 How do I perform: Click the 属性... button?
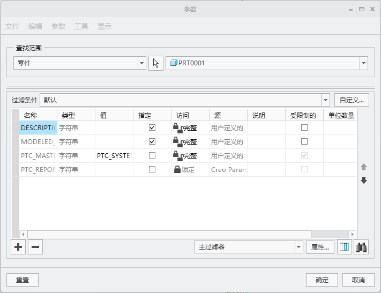pos(320,247)
